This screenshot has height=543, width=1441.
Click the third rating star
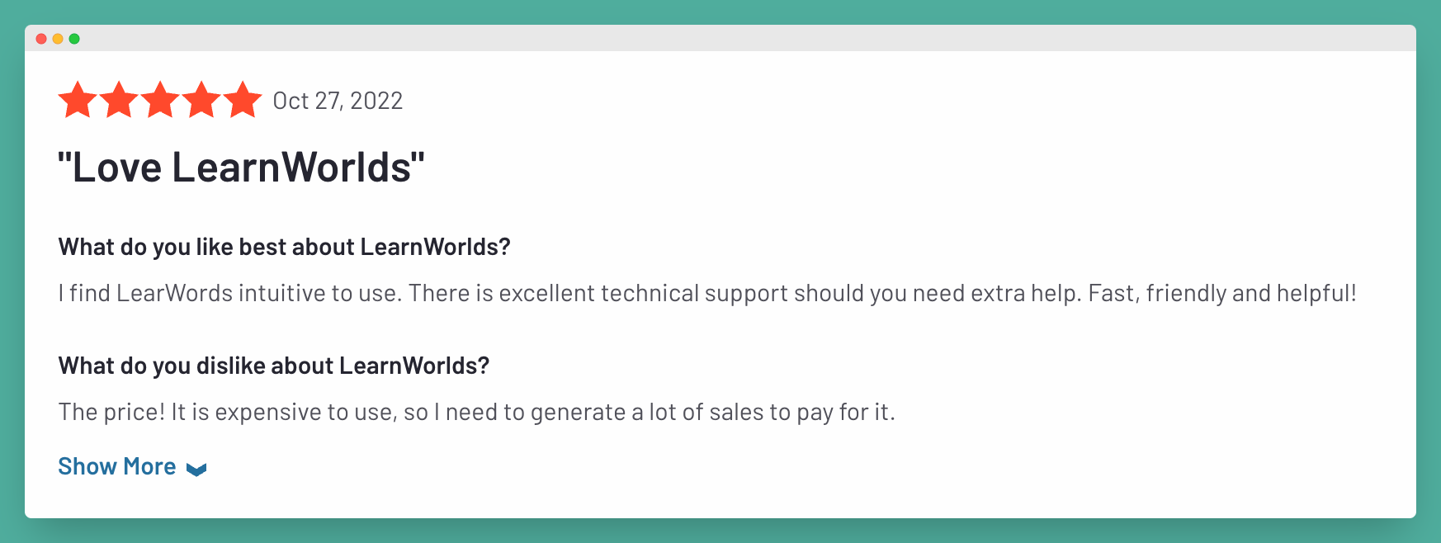coord(160,100)
